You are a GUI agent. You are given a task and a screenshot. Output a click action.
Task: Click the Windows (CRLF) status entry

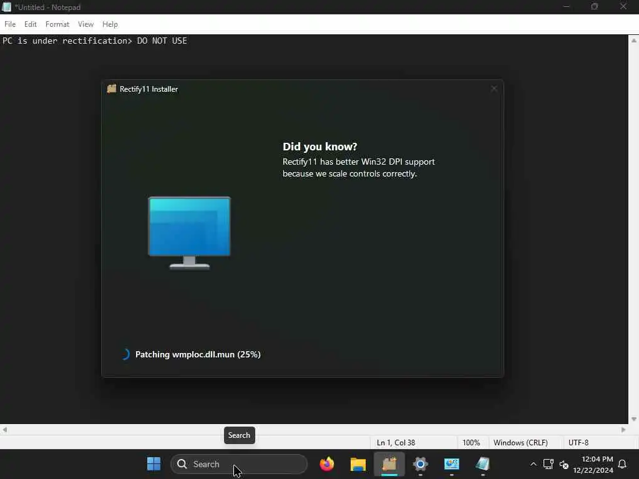coord(520,443)
